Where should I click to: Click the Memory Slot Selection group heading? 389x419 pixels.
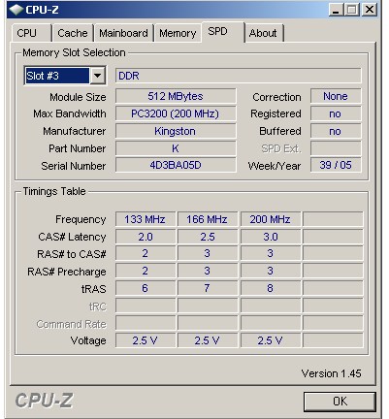tap(74, 52)
